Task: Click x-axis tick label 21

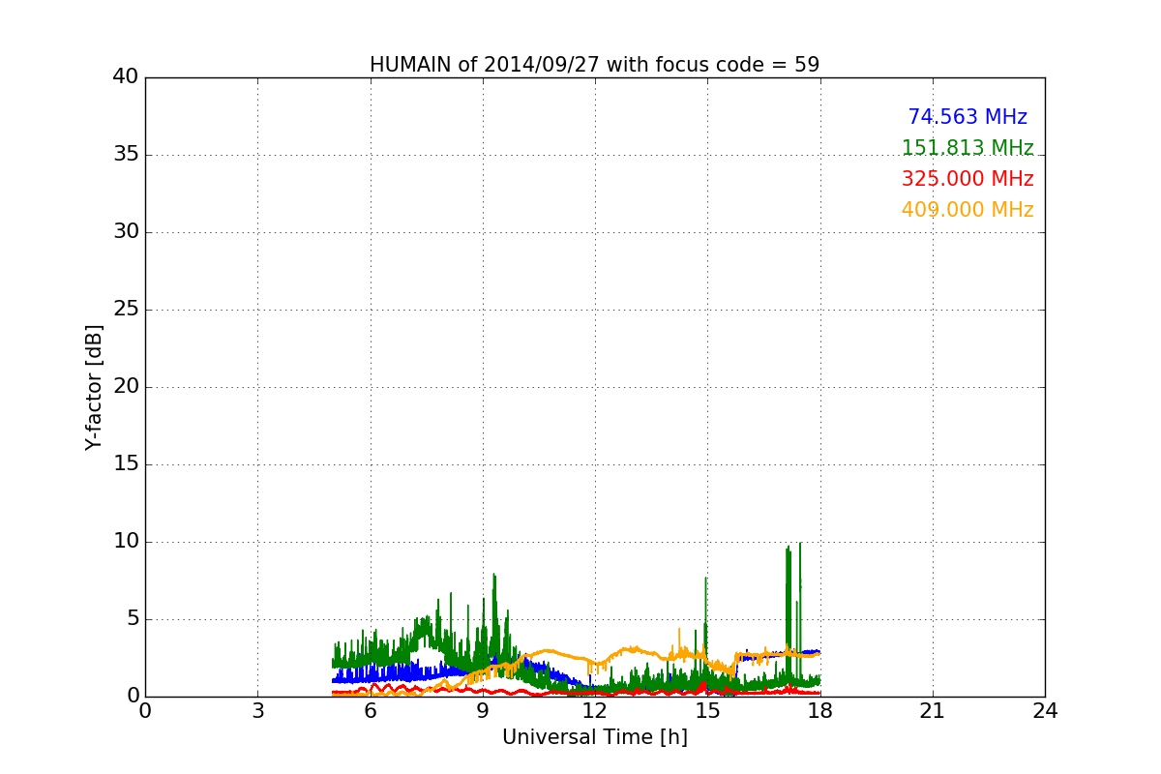Action: pyautogui.click(x=933, y=710)
